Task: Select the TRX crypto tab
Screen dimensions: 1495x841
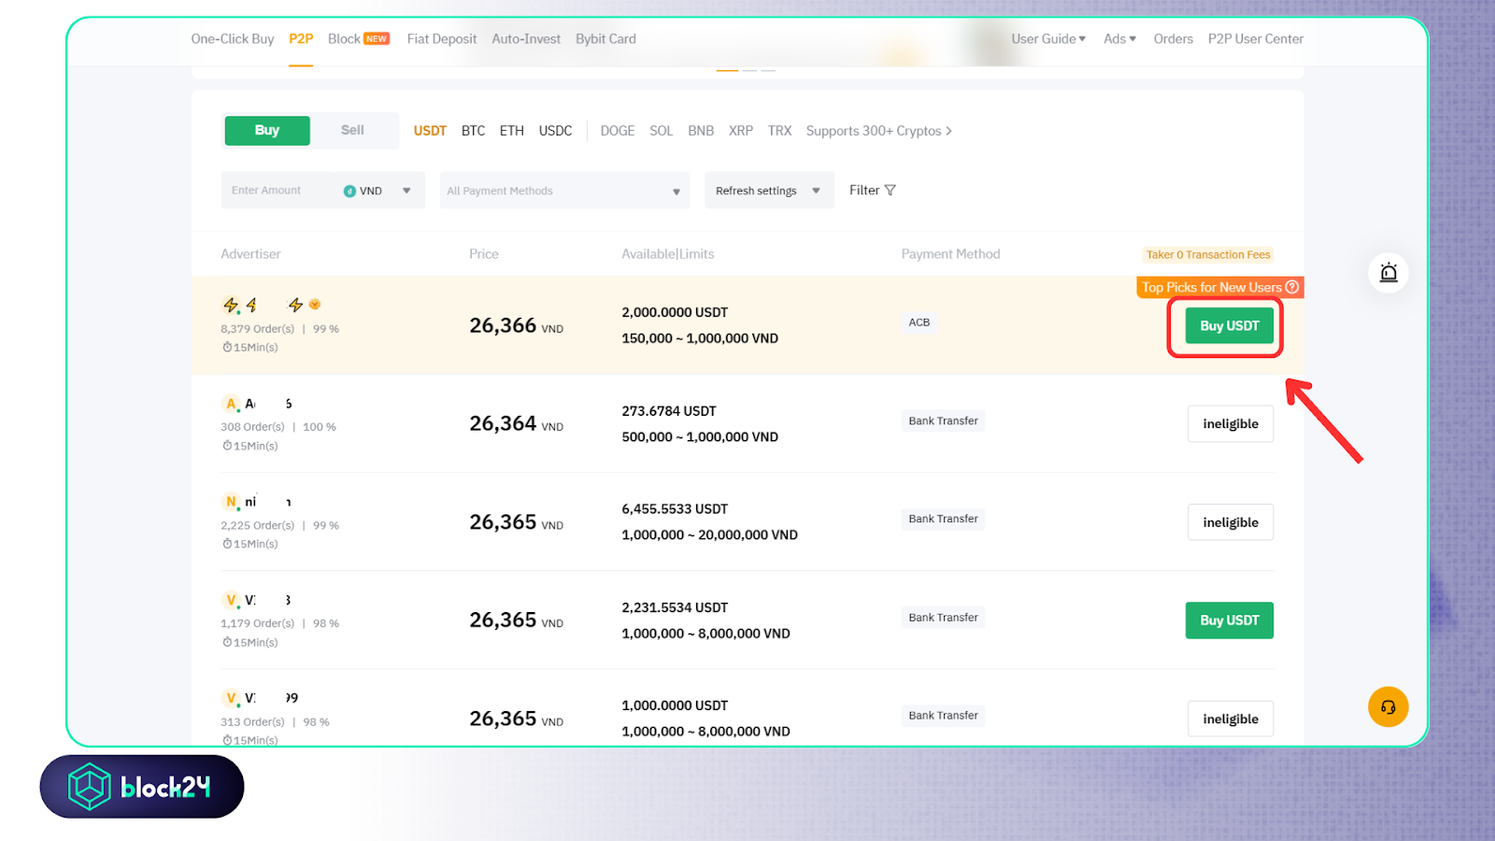Action: (779, 131)
